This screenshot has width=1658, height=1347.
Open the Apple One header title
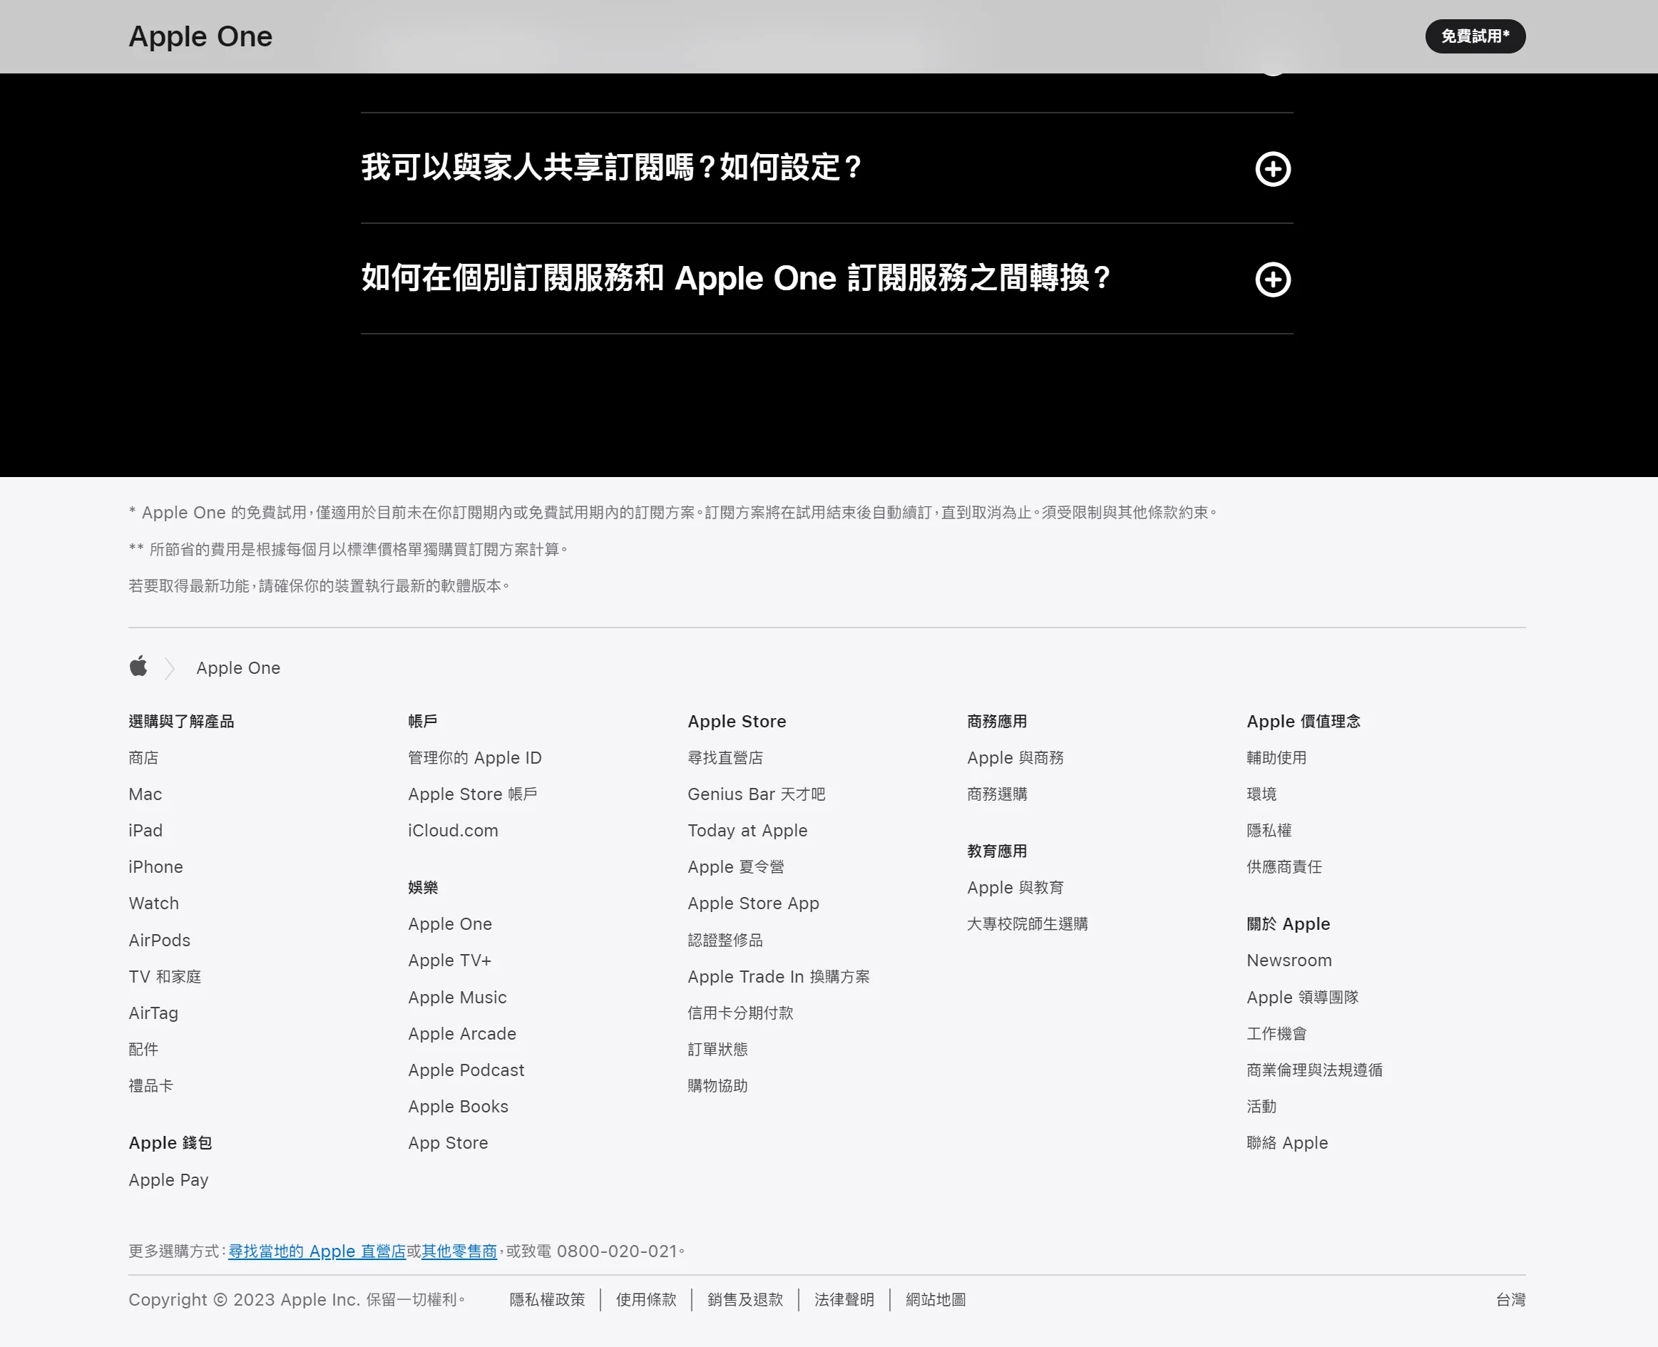[200, 36]
